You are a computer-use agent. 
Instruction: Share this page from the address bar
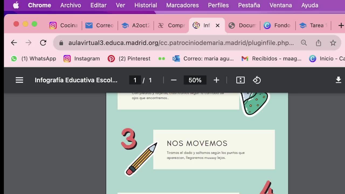pos(318,43)
